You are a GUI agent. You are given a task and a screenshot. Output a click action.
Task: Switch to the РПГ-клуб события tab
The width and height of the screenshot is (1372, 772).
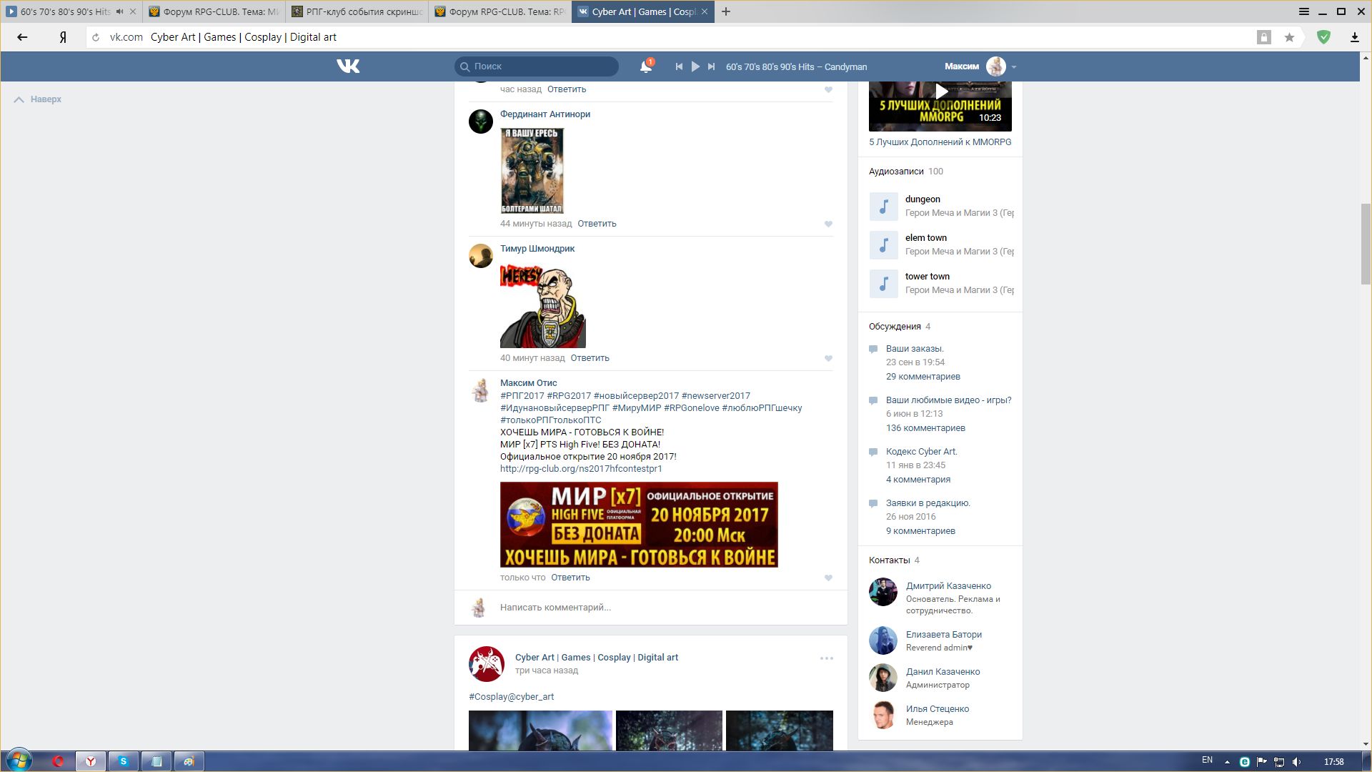[x=357, y=11]
